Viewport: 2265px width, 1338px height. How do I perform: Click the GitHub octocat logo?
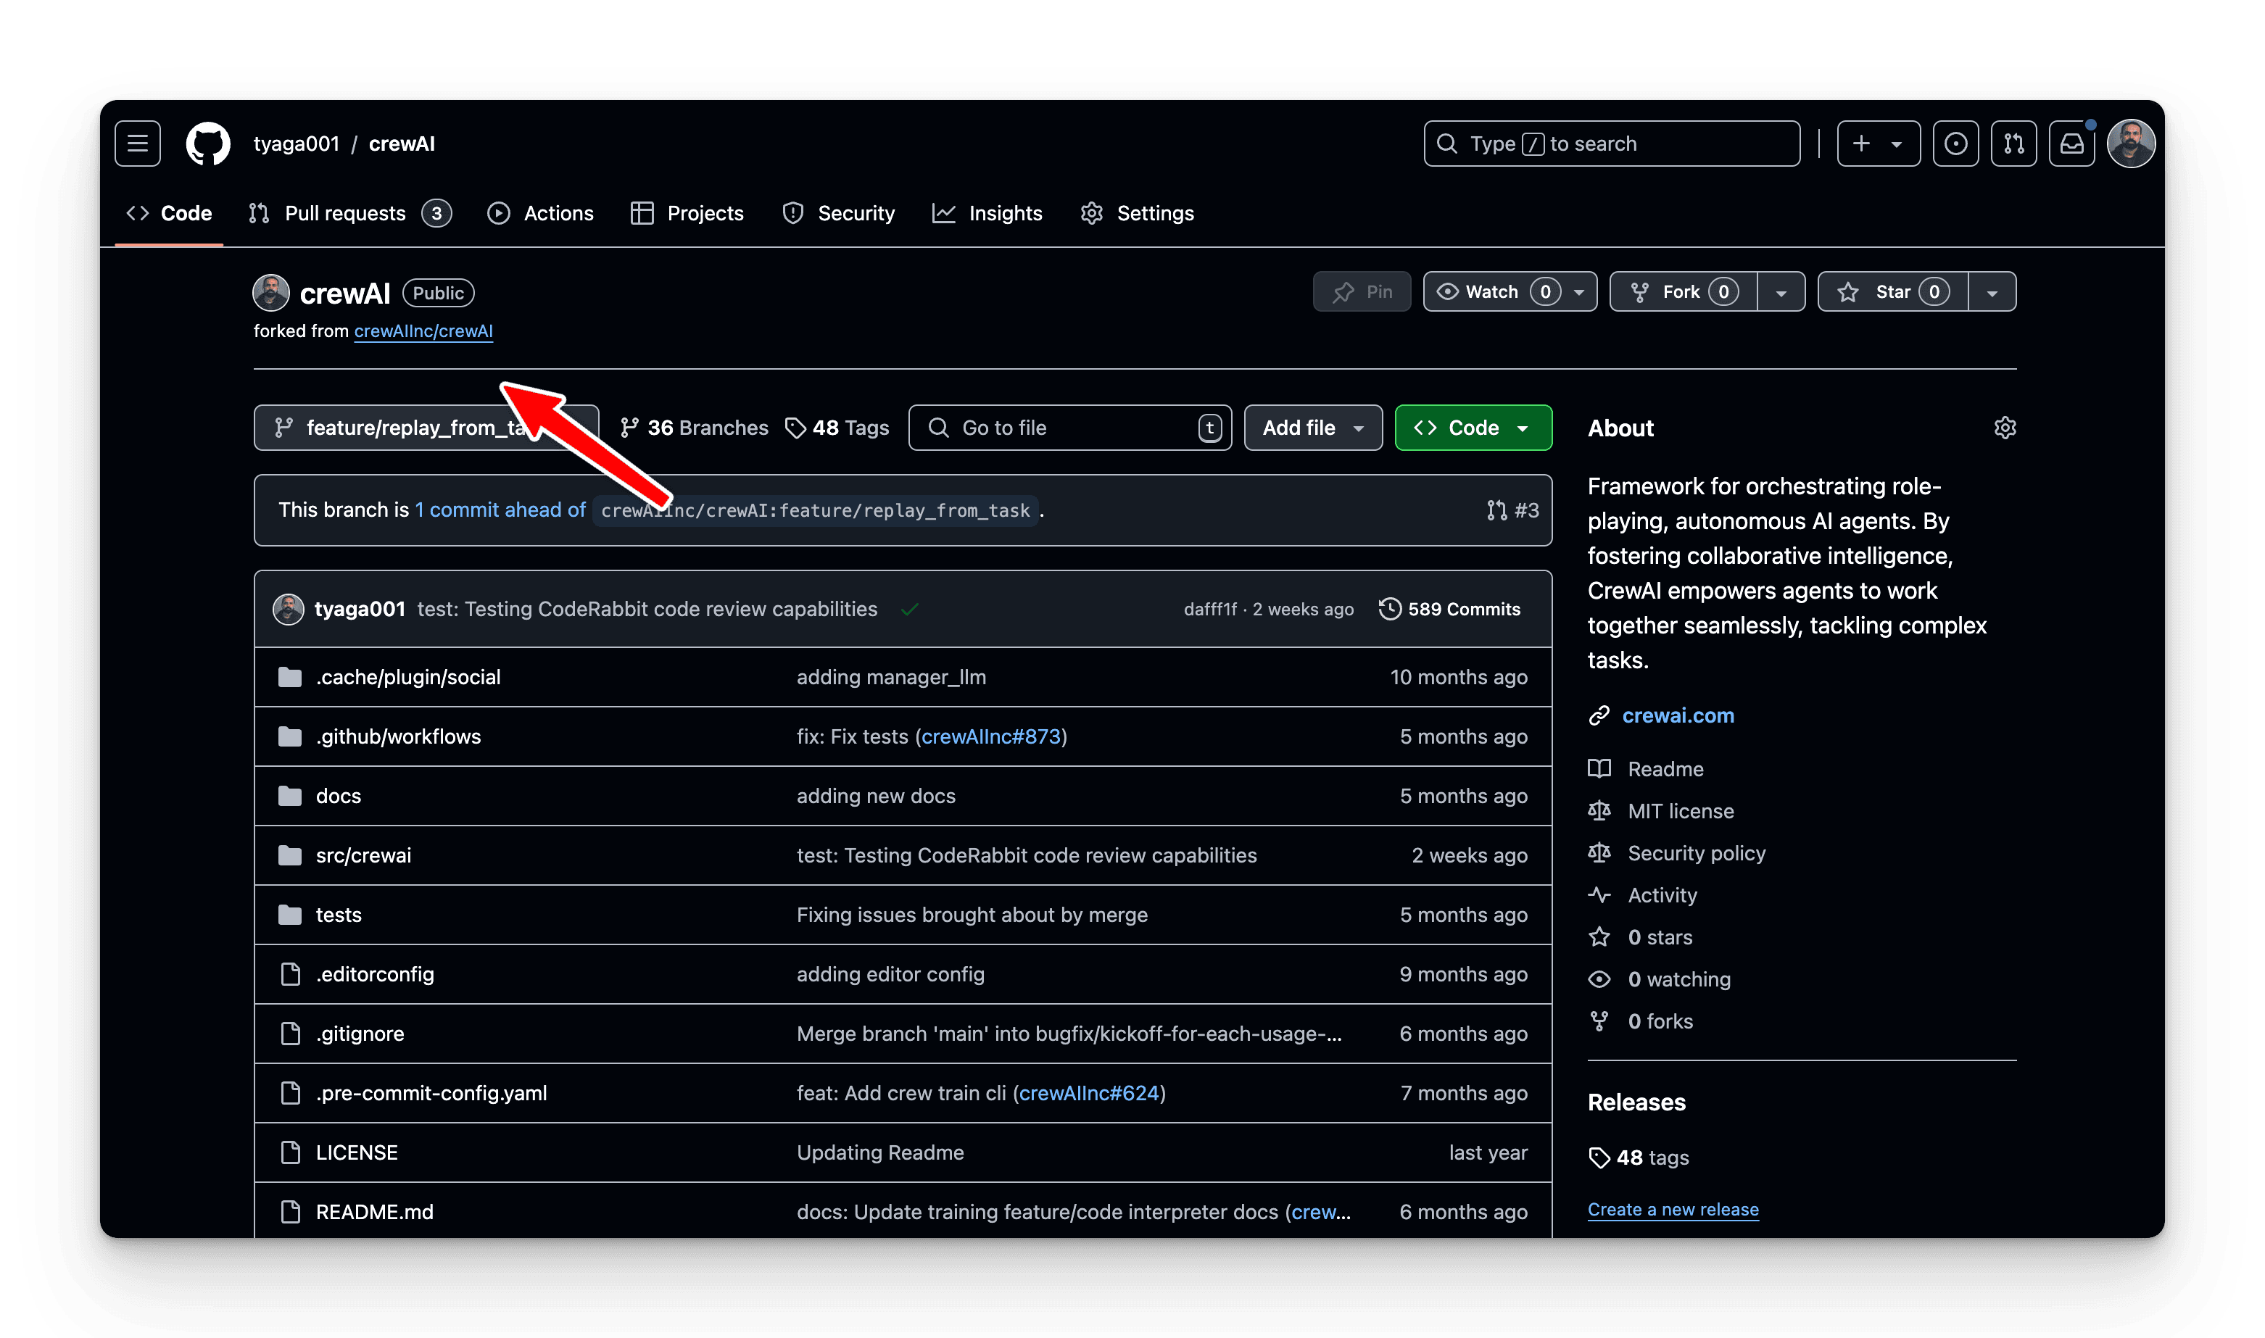(x=208, y=144)
